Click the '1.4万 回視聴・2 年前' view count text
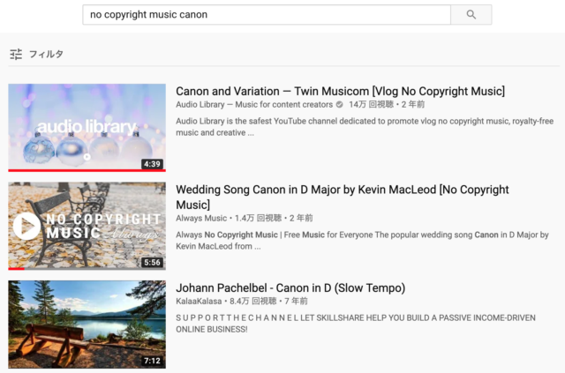 click(274, 218)
